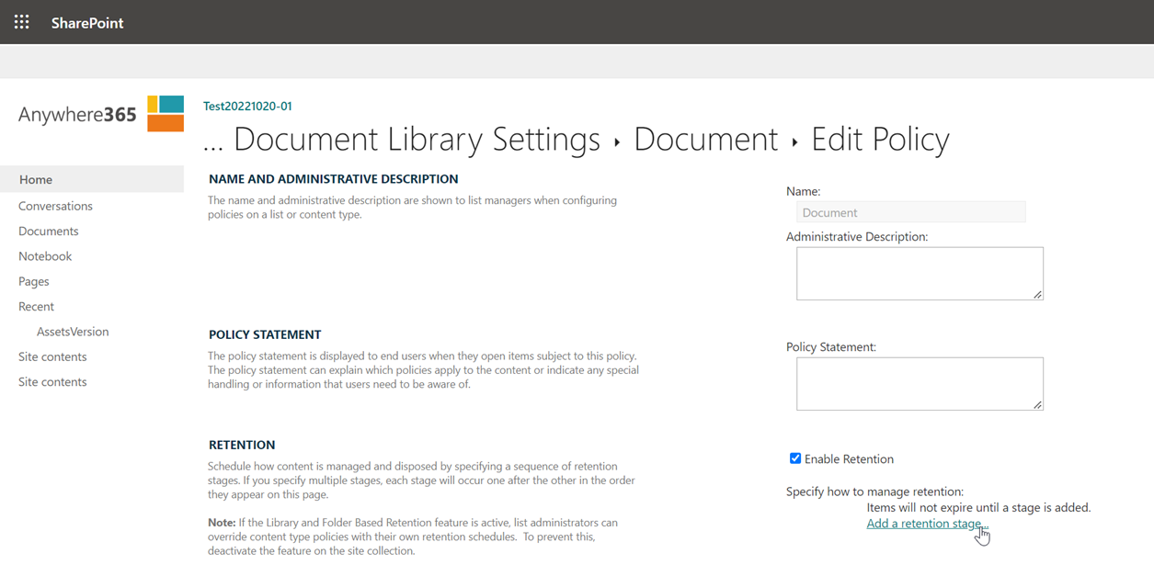Click the Administrative Description resize handle
The height and width of the screenshot is (576, 1154).
coord(1037,295)
